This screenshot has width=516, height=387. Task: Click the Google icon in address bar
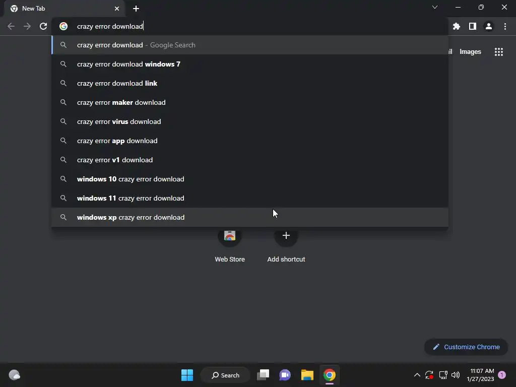click(63, 26)
